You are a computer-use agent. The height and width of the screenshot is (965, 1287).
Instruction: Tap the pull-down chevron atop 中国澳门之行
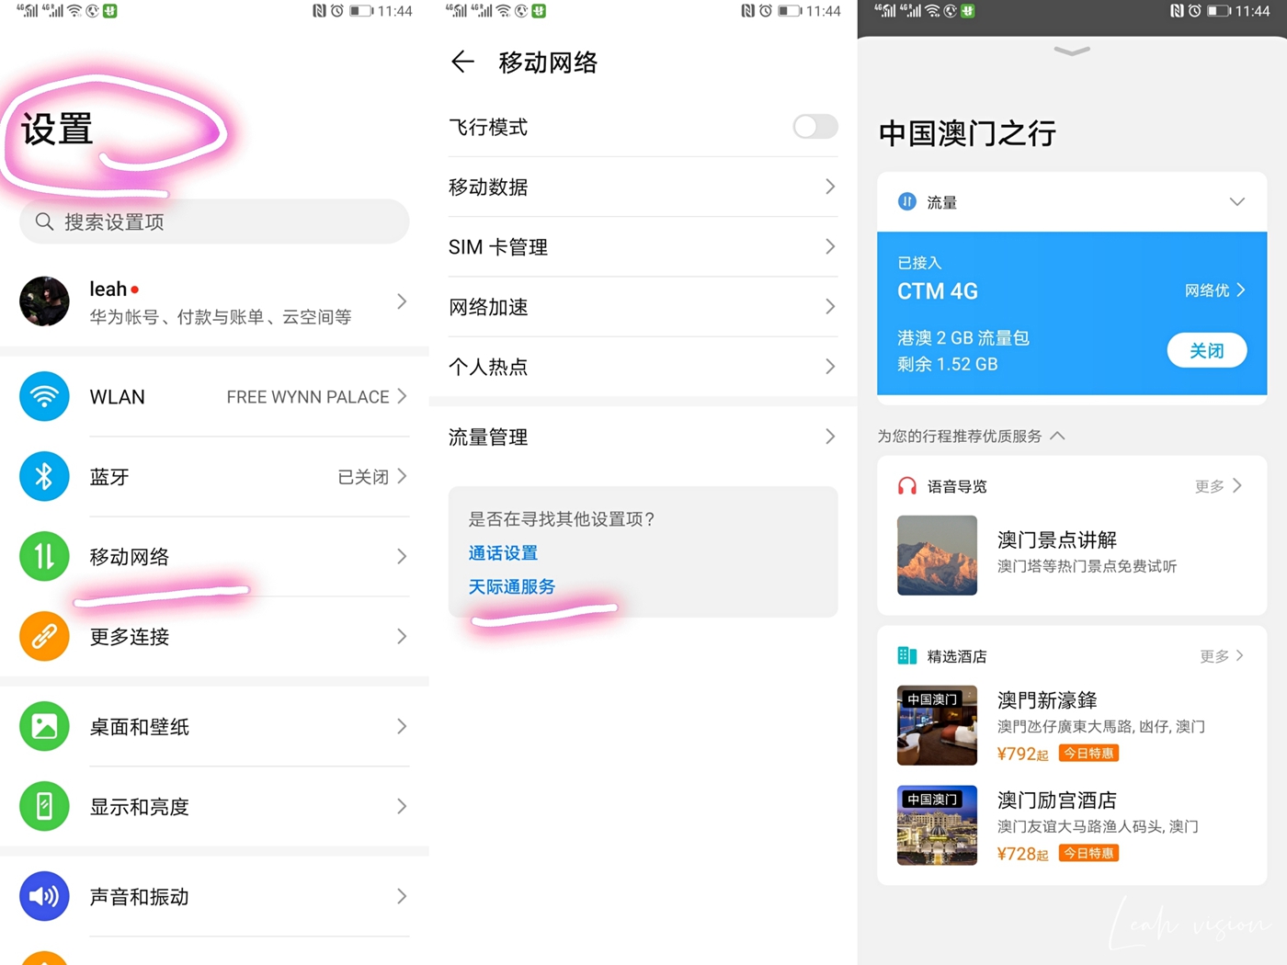1071,52
